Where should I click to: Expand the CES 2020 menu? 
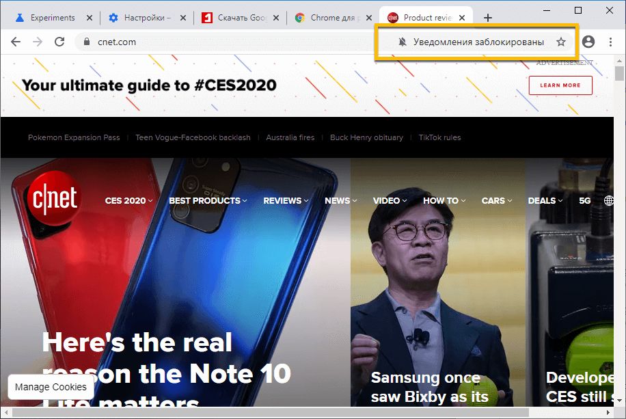(x=128, y=200)
